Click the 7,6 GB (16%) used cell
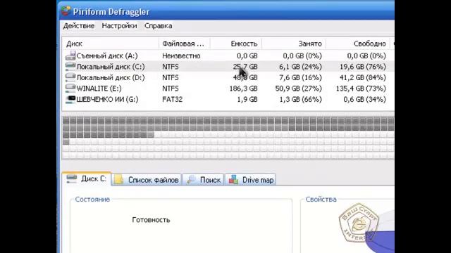The width and height of the screenshot is (451, 253). pyautogui.click(x=300, y=77)
